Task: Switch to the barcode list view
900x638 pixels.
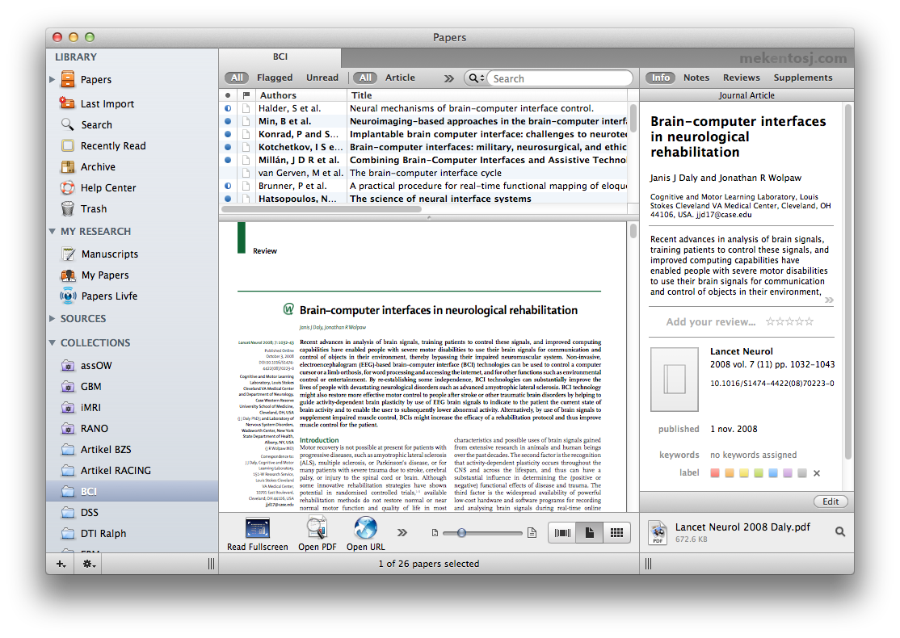Action: (562, 532)
